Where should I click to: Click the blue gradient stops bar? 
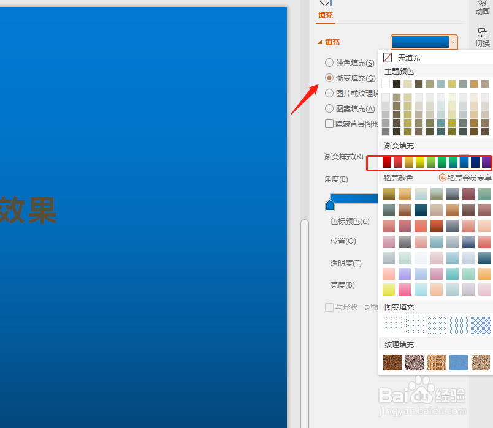pos(354,198)
